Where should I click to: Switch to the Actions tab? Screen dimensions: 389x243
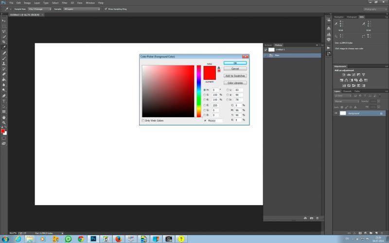coord(268,45)
